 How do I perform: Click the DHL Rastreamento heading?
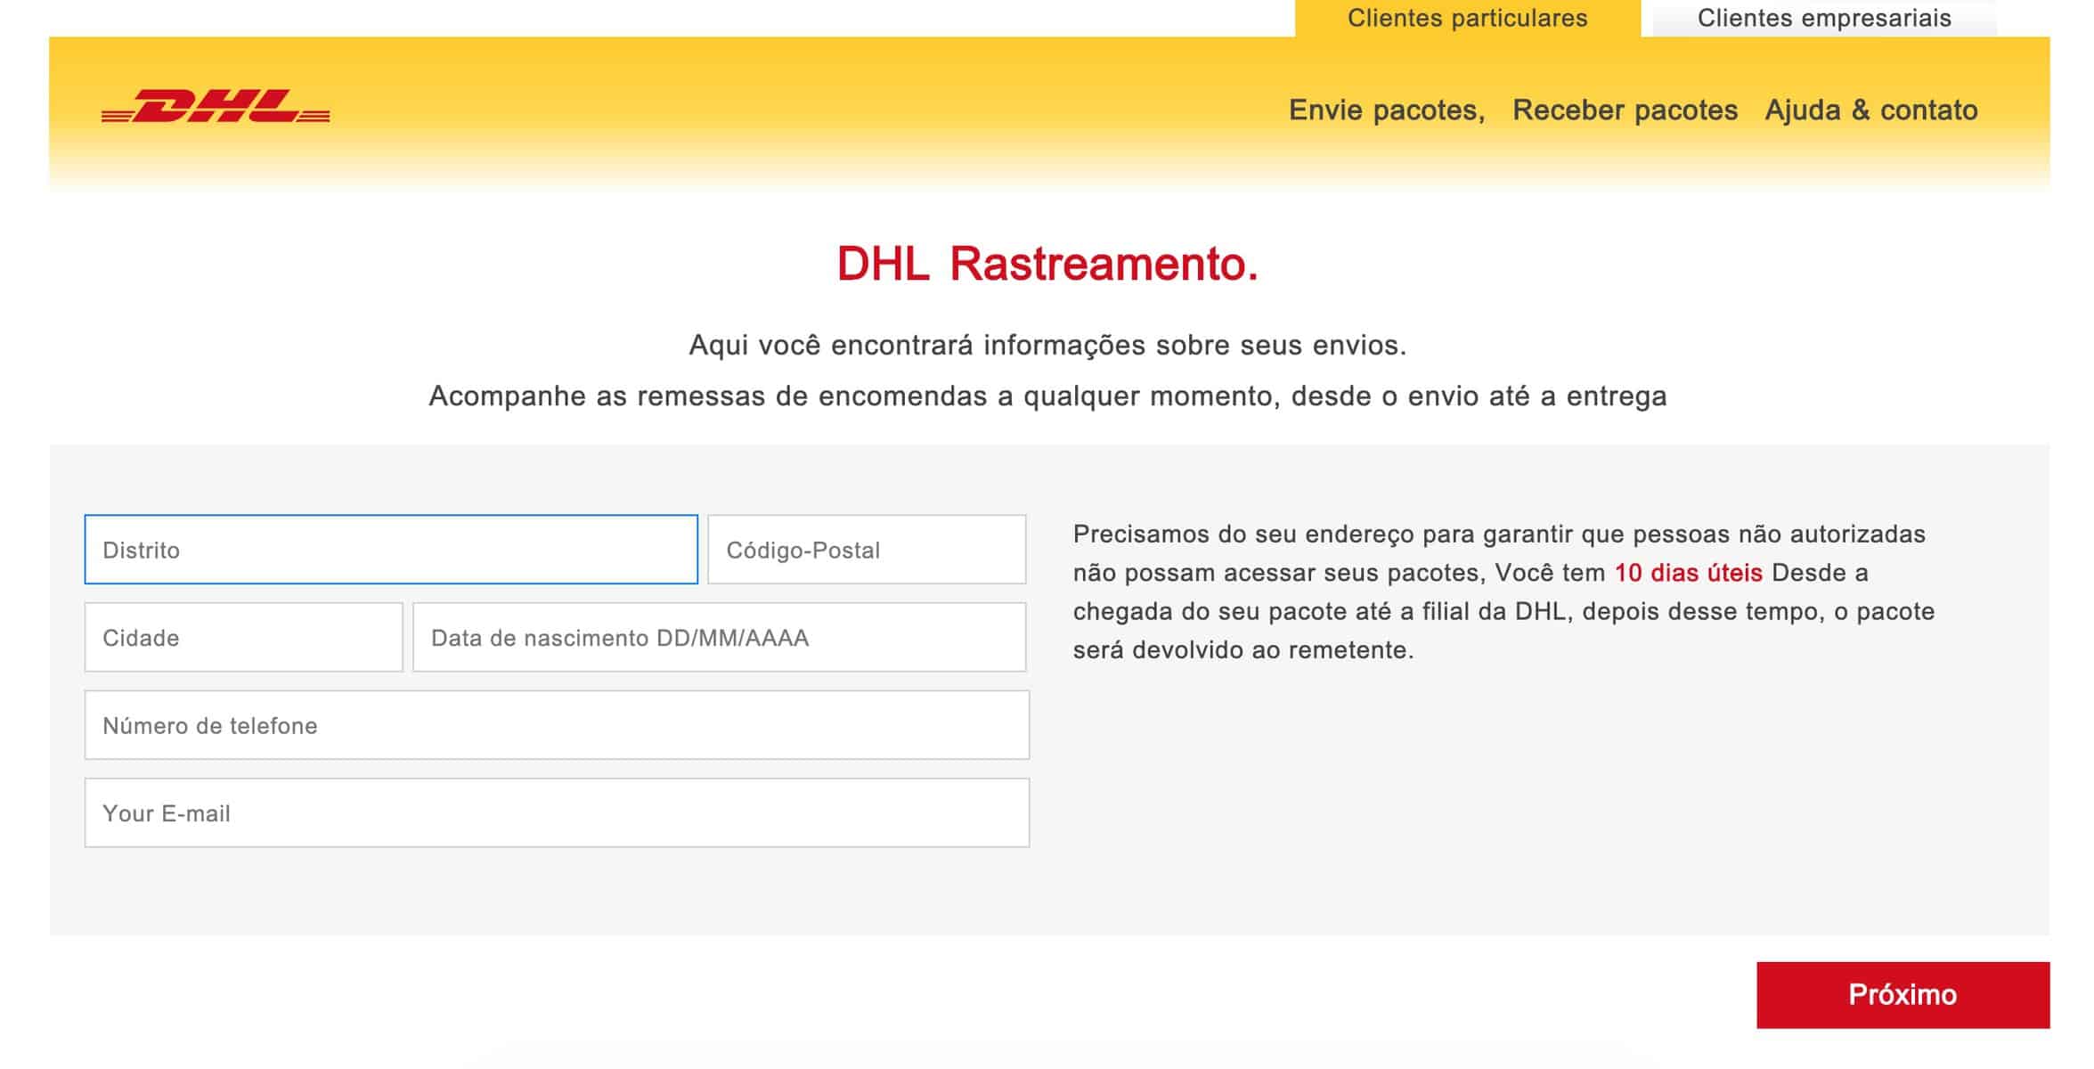[x=1047, y=264]
